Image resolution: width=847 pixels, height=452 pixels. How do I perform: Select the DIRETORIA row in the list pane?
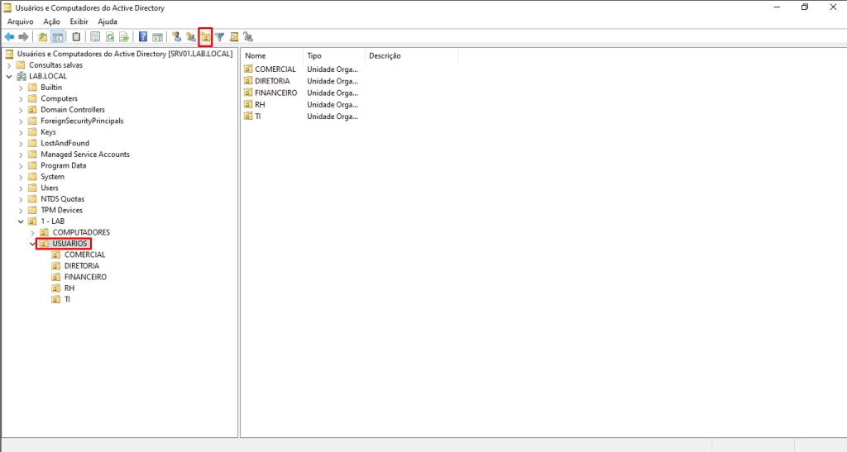[x=300, y=81]
